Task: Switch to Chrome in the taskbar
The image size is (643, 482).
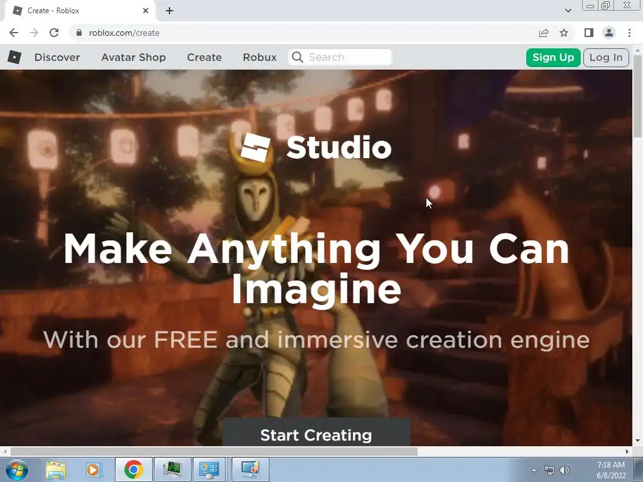Action: click(x=133, y=469)
